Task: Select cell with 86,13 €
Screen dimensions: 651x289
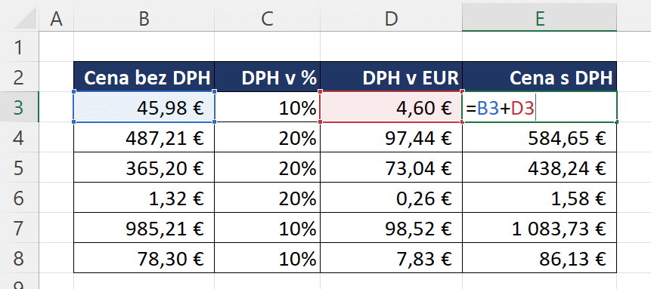Action: (539, 258)
